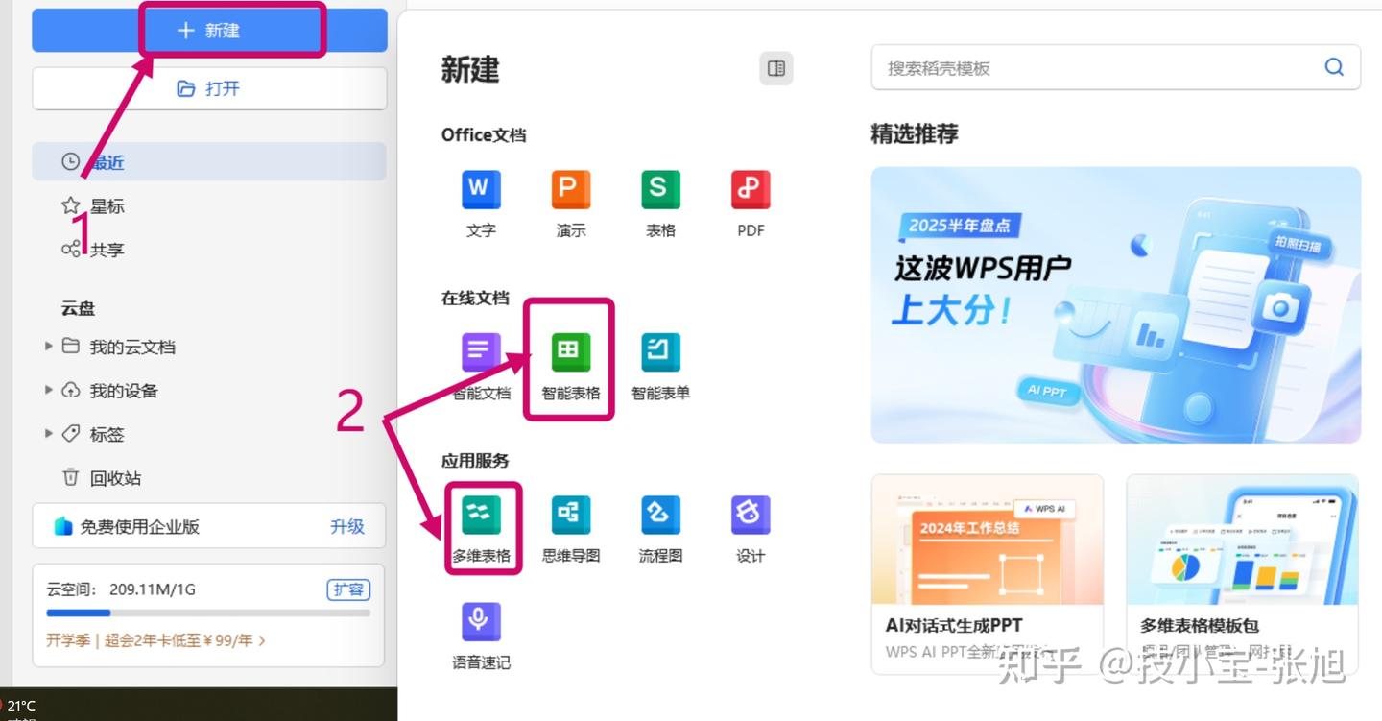The height and width of the screenshot is (721, 1382).
Task: Open the 设计 design service
Action: click(751, 529)
